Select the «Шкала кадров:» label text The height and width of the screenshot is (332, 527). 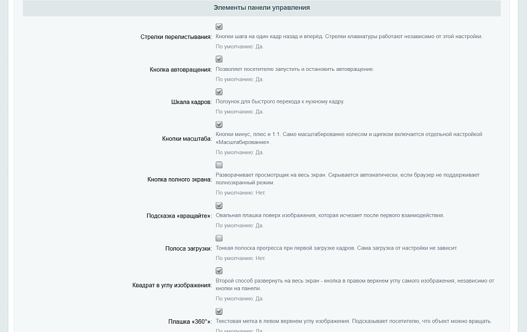pos(192,102)
